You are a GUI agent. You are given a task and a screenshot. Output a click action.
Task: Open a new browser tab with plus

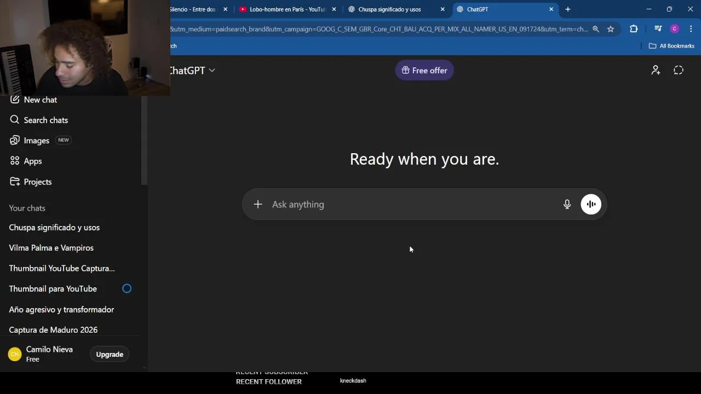pos(568,9)
